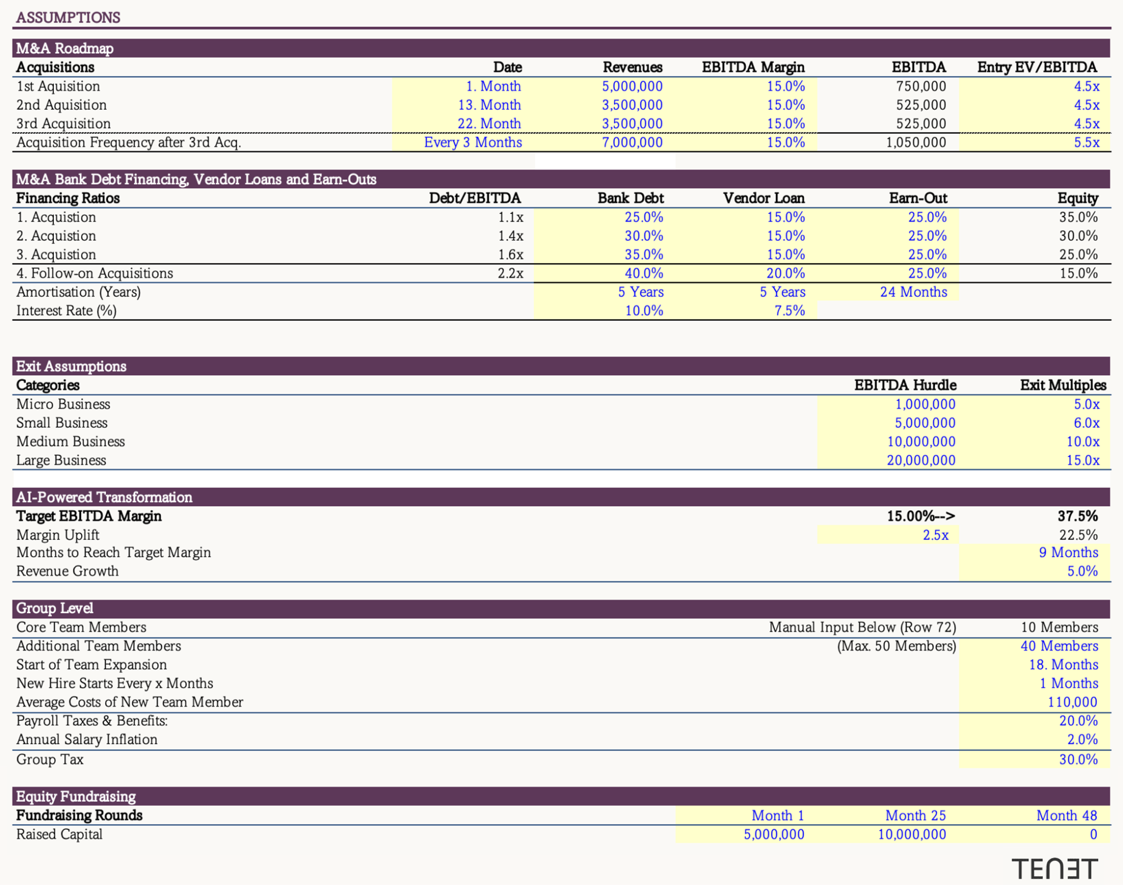Select Follow-on Vendor Loan 20.0% cell
1123x885 pixels.
tap(746, 273)
